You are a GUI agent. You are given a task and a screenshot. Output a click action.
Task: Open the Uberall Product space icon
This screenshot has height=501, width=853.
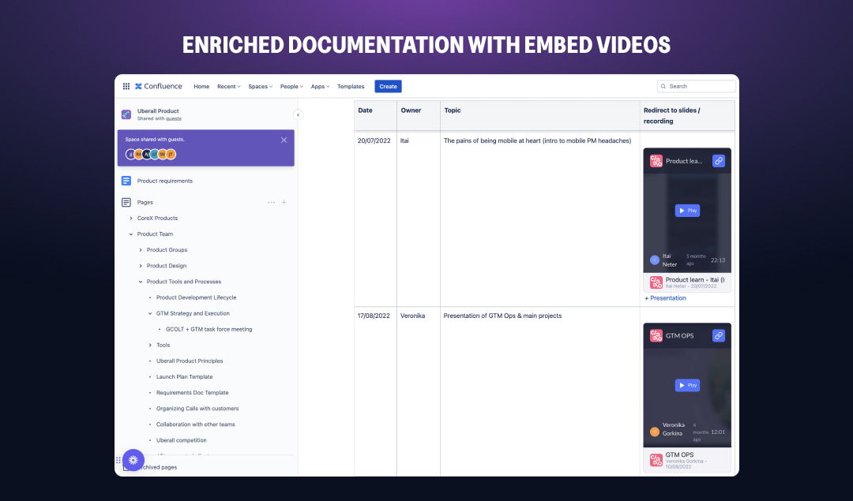[x=126, y=114]
